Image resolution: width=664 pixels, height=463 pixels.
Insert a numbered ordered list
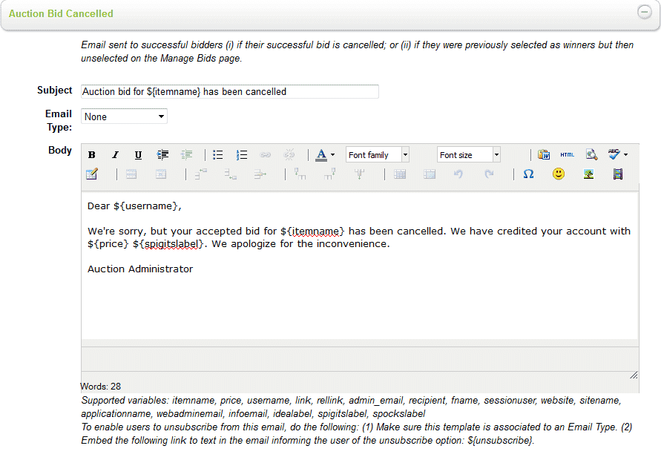pyautogui.click(x=241, y=155)
